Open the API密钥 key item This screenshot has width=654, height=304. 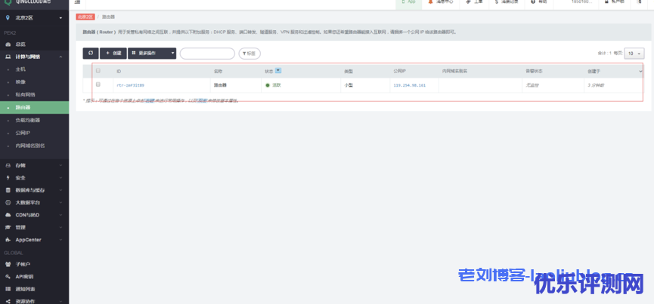[24, 277]
